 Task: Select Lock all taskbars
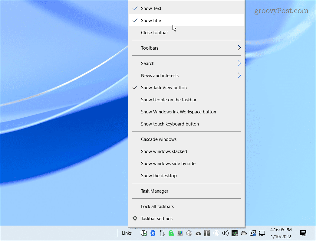pyautogui.click(x=157, y=206)
